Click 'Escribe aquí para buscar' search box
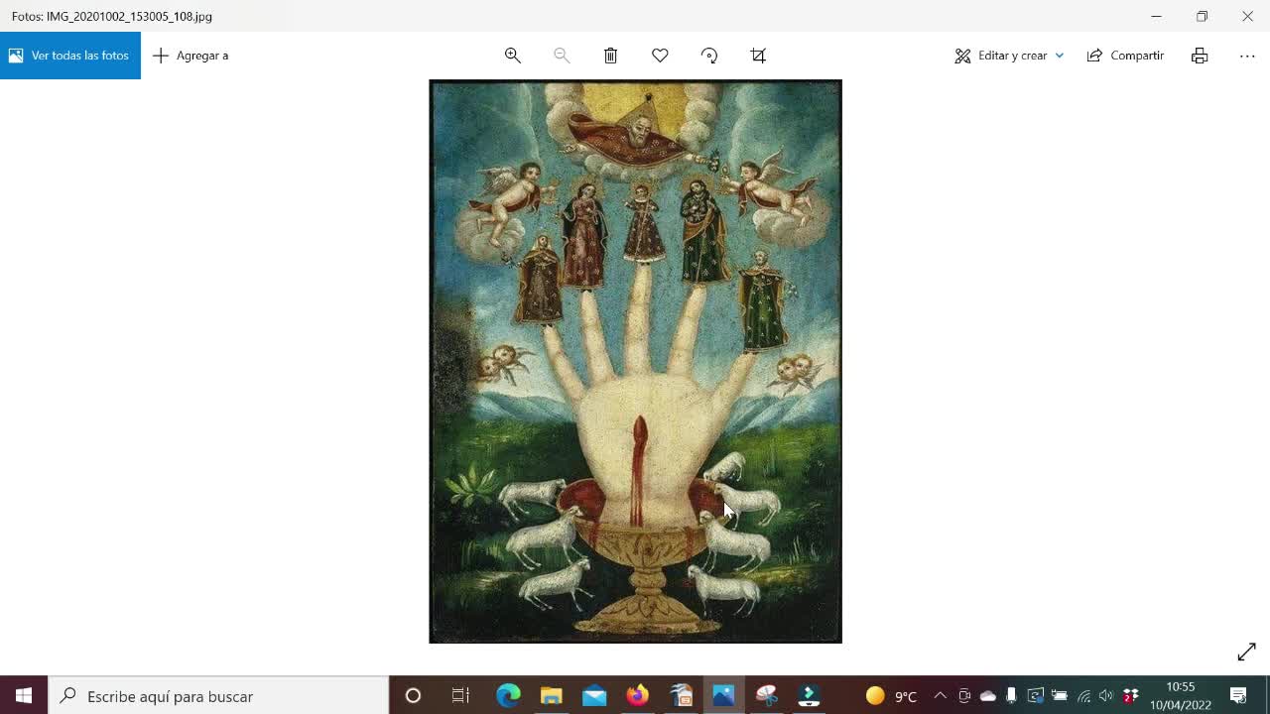Screen dimensions: 1270x714 tap(218, 696)
